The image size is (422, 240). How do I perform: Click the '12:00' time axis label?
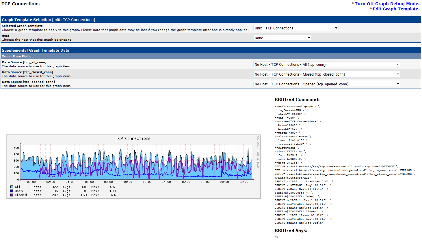pos(147,182)
